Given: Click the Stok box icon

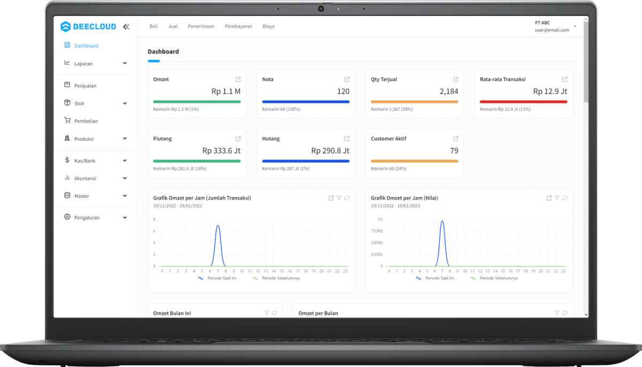Looking at the screenshot, I should click(67, 103).
